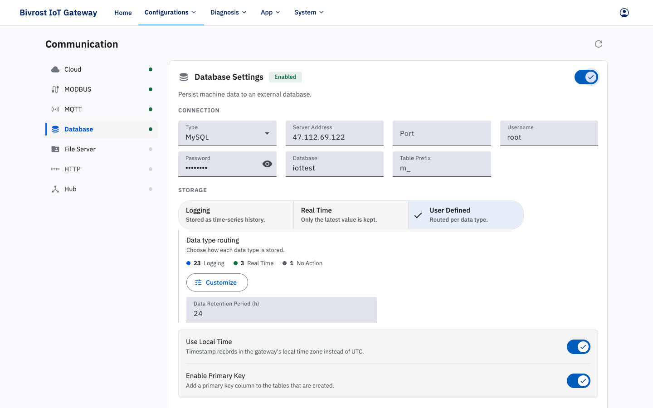Image resolution: width=653 pixels, height=408 pixels.
Task: Expand the Configurations menu
Action: click(171, 13)
